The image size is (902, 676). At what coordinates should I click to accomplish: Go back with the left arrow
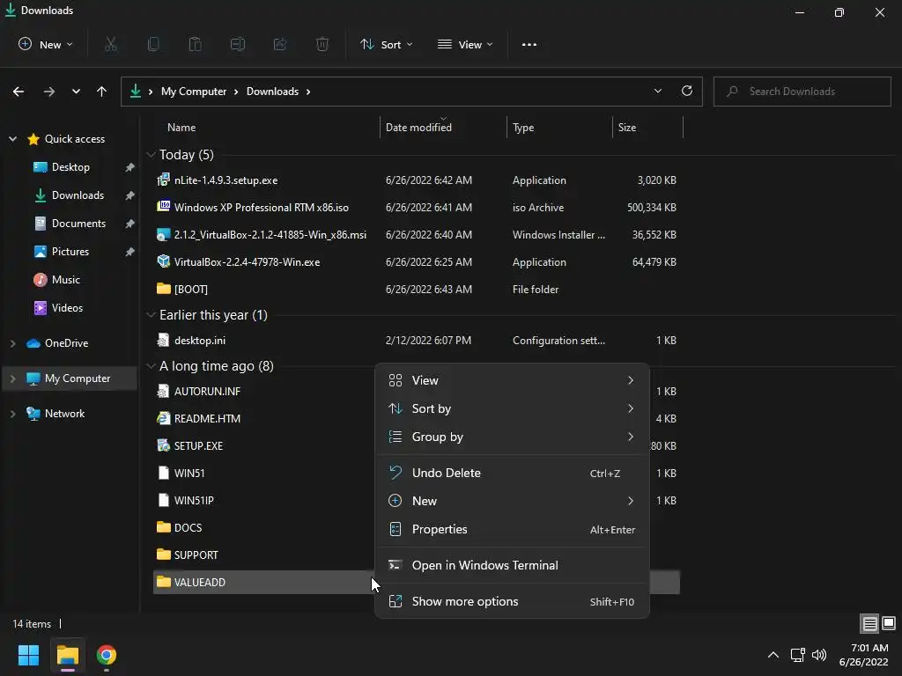(18, 92)
